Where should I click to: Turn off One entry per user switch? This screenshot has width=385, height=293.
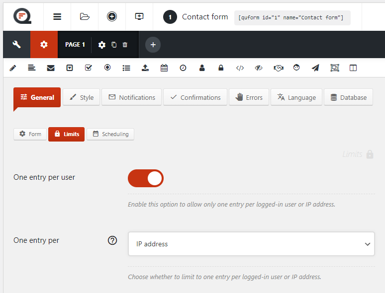pyautogui.click(x=146, y=178)
